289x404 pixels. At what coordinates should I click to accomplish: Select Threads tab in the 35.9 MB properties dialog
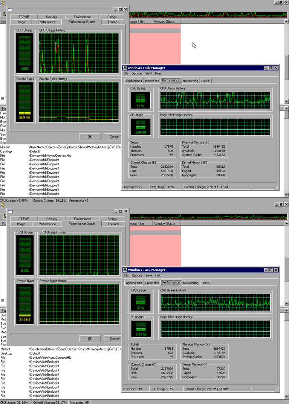coord(113,22)
